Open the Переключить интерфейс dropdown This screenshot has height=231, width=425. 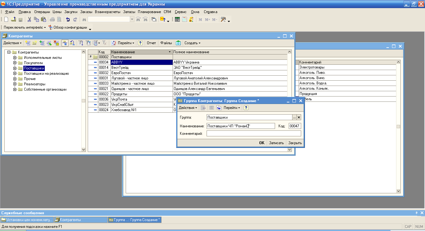pyautogui.click(x=25, y=27)
